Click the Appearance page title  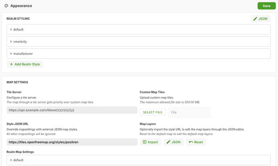pyautogui.click(x=21, y=6)
